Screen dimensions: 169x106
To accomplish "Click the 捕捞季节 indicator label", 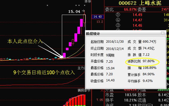I will tap(84, 91).
